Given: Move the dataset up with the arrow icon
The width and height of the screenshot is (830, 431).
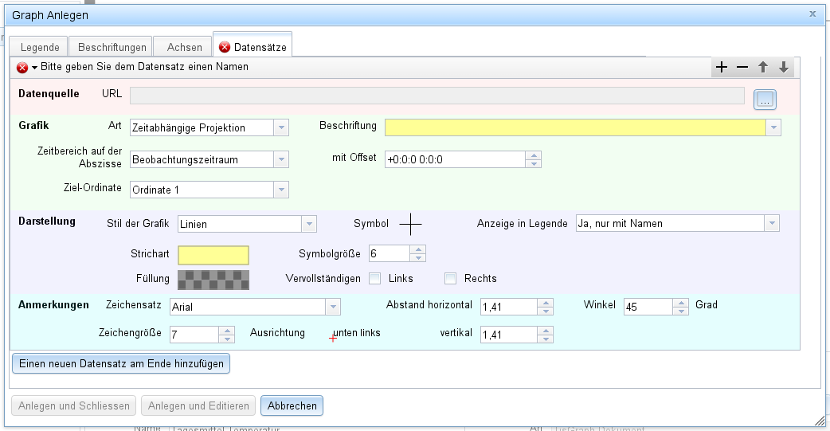Looking at the screenshot, I should click(x=763, y=67).
